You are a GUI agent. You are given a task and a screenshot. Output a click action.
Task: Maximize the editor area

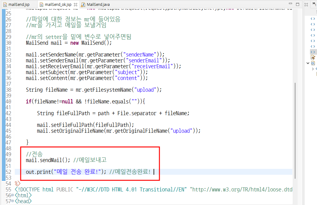pos(298,4)
